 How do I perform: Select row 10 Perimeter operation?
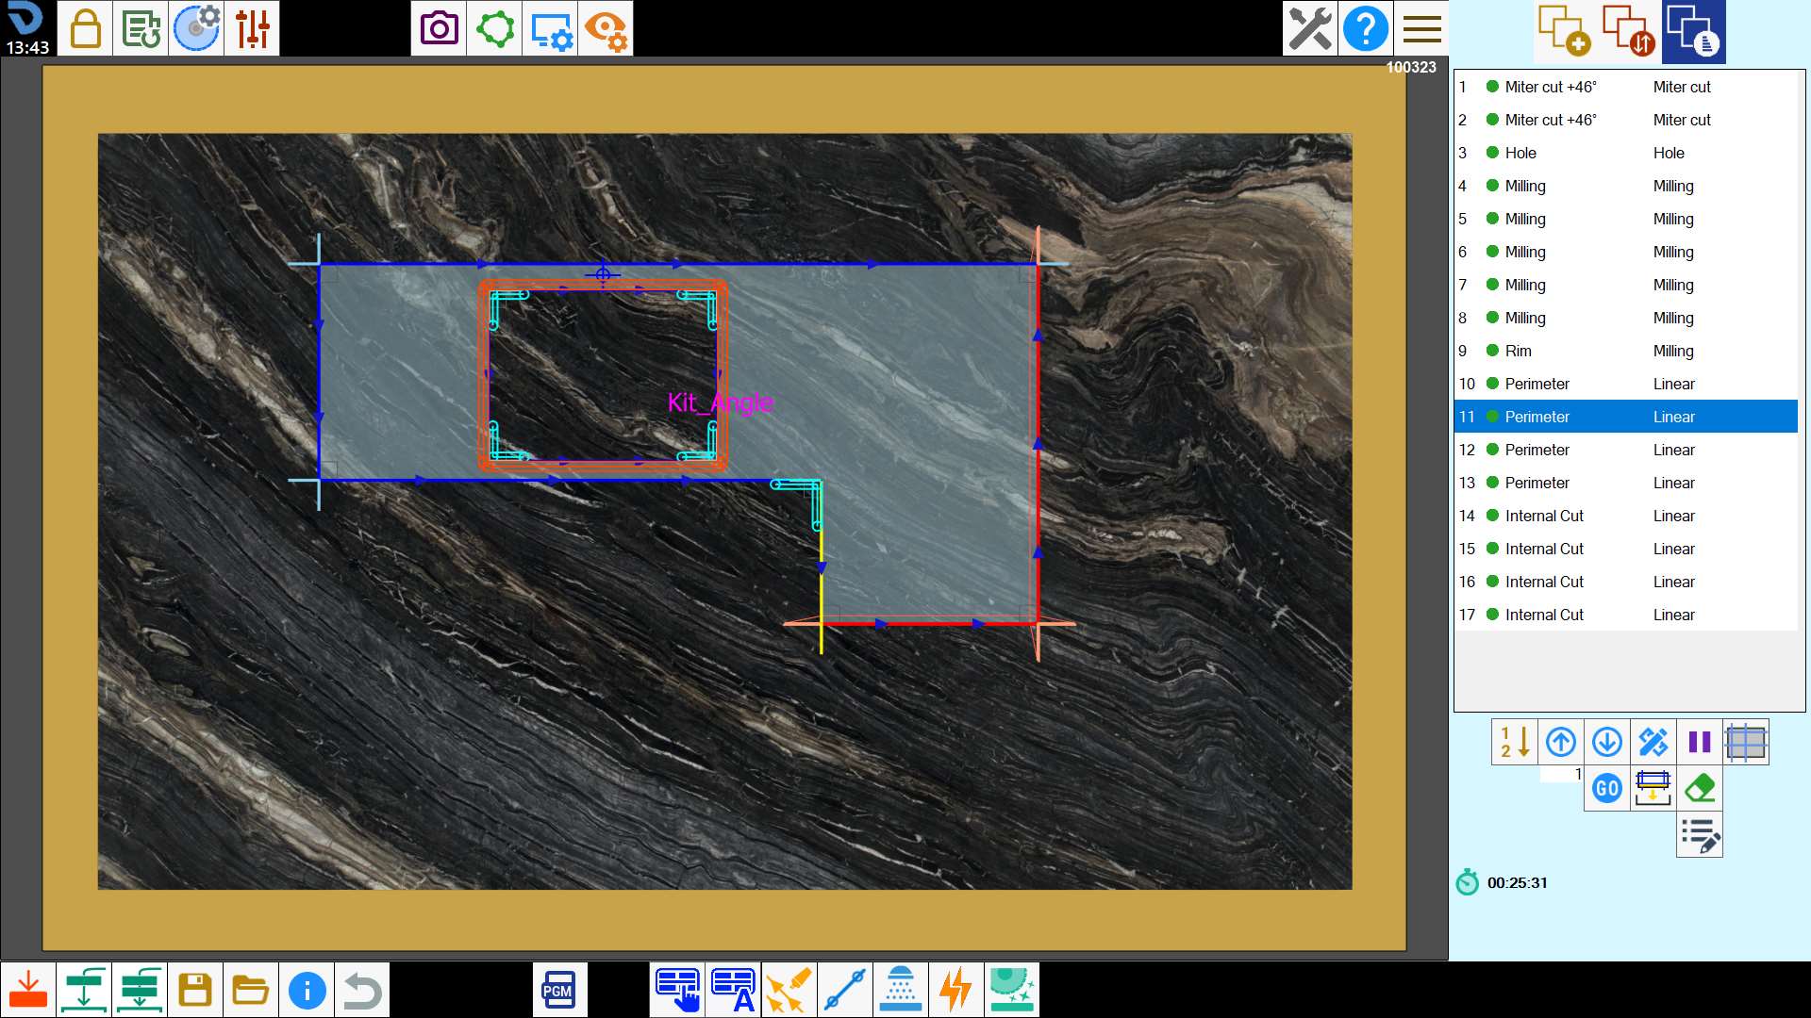(1626, 384)
